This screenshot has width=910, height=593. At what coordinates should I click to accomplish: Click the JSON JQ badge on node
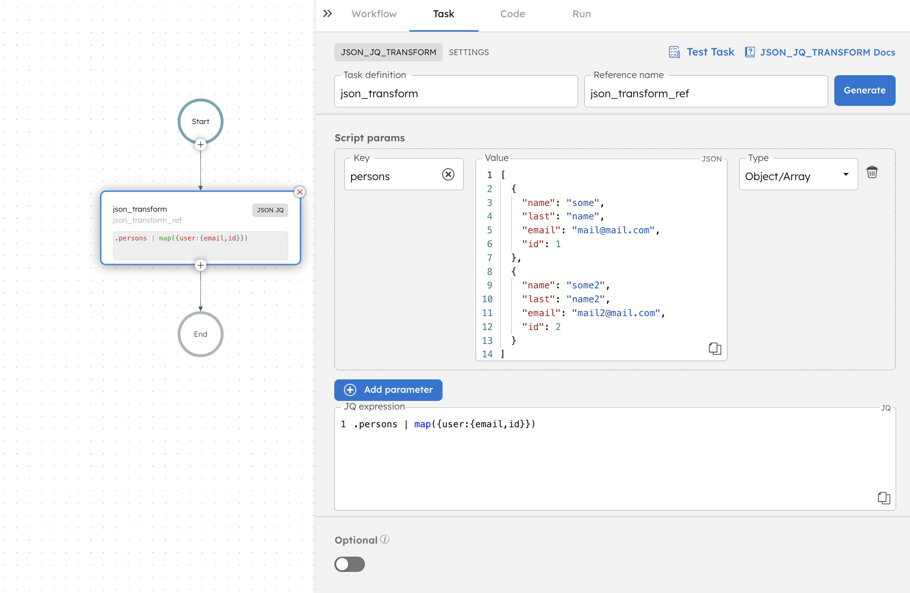tap(270, 210)
